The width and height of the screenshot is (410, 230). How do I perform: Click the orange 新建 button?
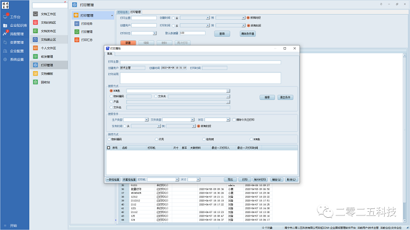[128, 43]
